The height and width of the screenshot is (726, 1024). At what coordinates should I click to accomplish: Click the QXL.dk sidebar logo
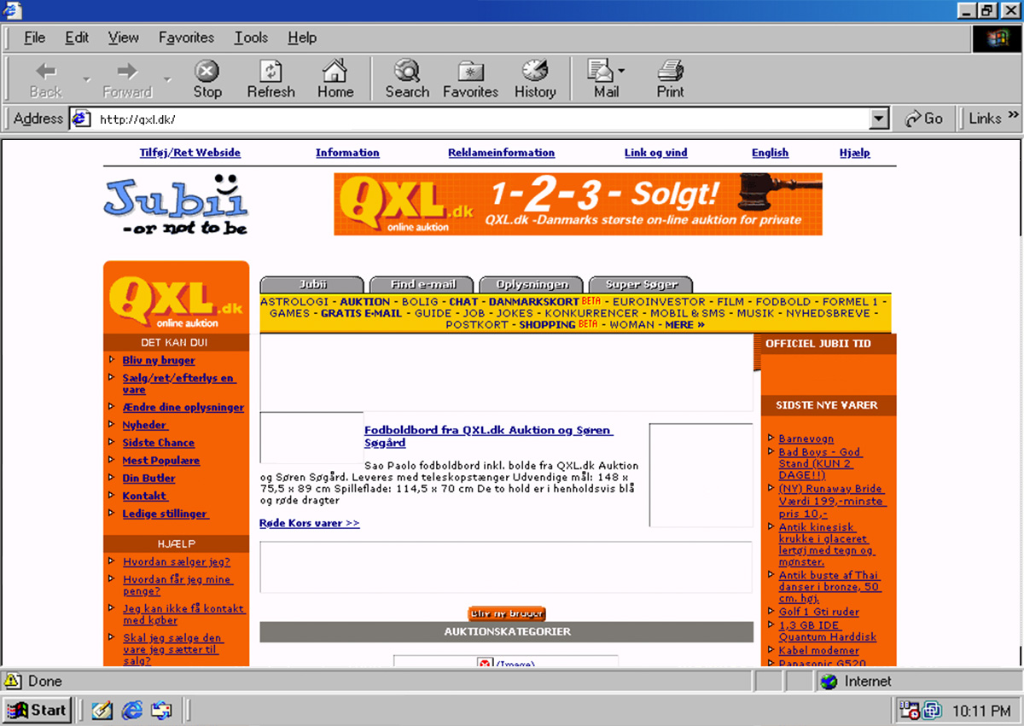176,299
